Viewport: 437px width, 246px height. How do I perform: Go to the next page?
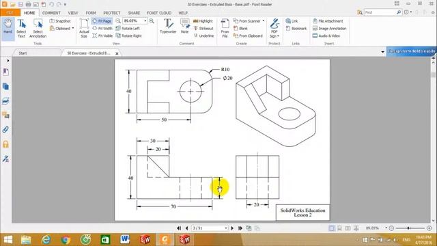tap(232, 228)
